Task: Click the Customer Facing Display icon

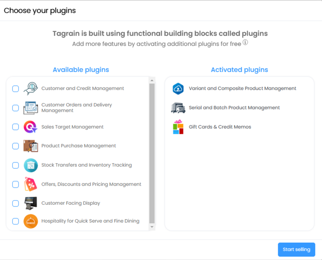Action: [x=31, y=204]
